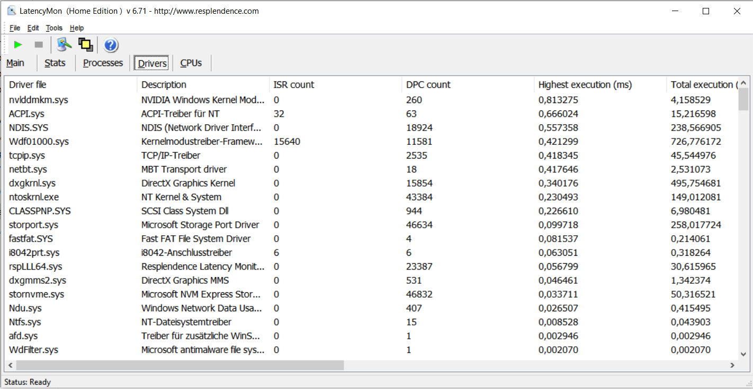Open the options icon in the toolbar

coord(64,45)
